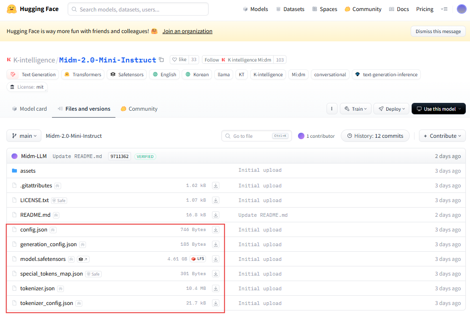470x316 pixels.
Task: Open the 1 contributor link
Action: click(x=316, y=136)
